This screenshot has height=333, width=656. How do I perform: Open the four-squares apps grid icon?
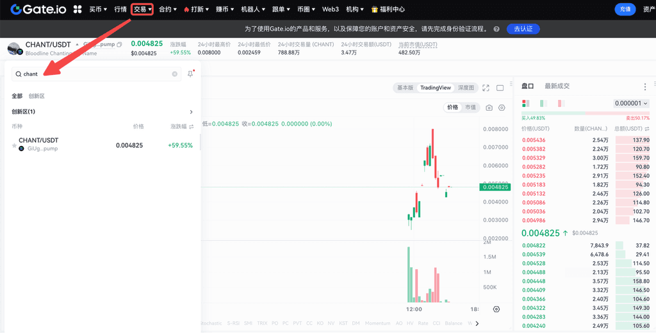78,9
